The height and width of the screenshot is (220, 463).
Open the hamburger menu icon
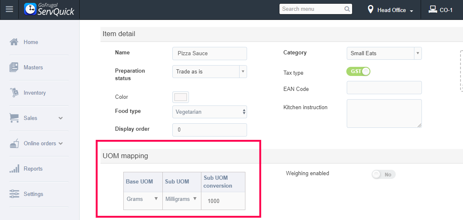[9, 9]
